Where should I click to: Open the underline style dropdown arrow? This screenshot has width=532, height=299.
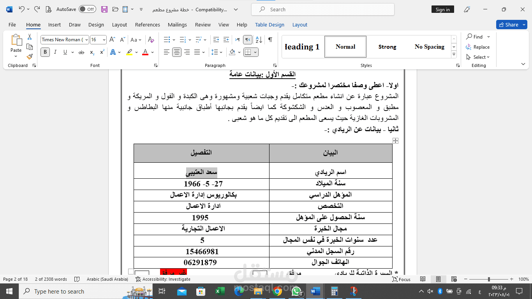click(72, 52)
